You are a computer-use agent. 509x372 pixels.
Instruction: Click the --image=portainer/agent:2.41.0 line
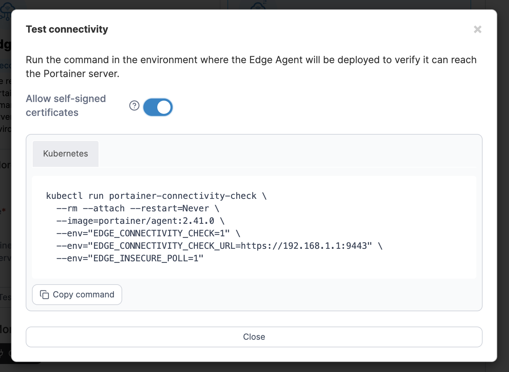click(x=141, y=221)
